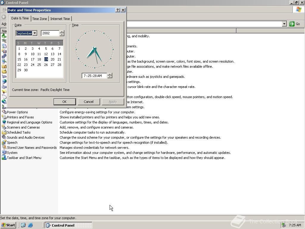This screenshot has height=229, width=305.
Task: Select day 7 in the calendar
Action: tap(59, 49)
